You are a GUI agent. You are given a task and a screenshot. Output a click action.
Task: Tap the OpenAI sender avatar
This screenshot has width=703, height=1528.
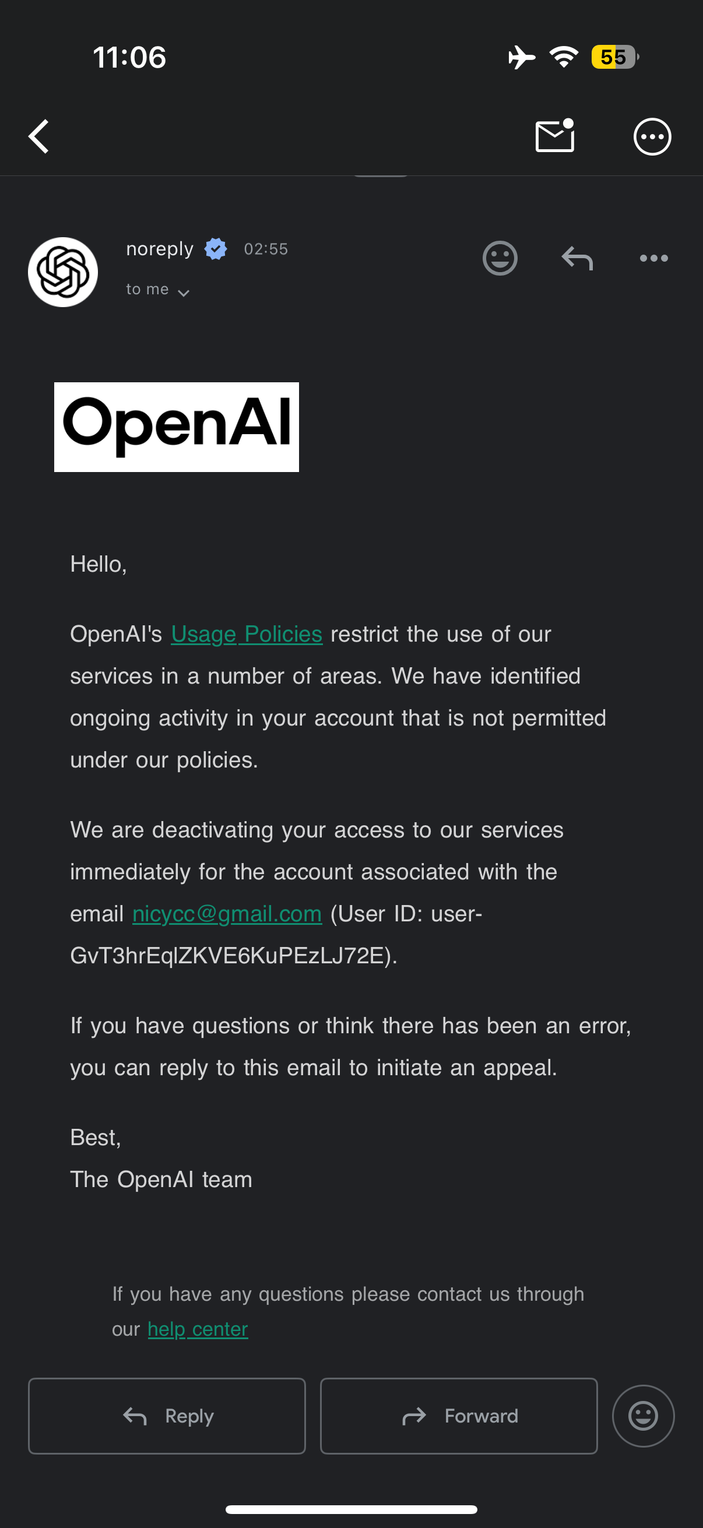pyautogui.click(x=63, y=272)
